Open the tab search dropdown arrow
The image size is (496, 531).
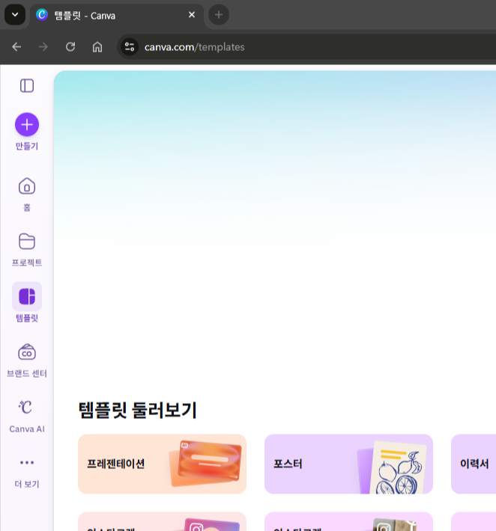click(15, 14)
